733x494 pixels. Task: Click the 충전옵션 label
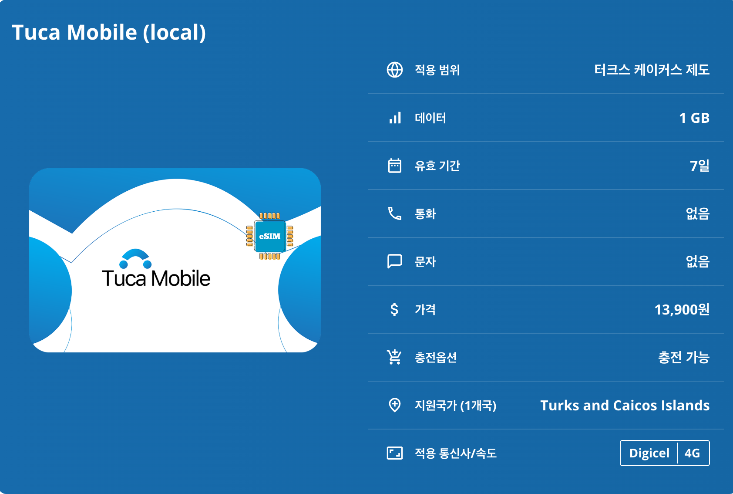[436, 357]
